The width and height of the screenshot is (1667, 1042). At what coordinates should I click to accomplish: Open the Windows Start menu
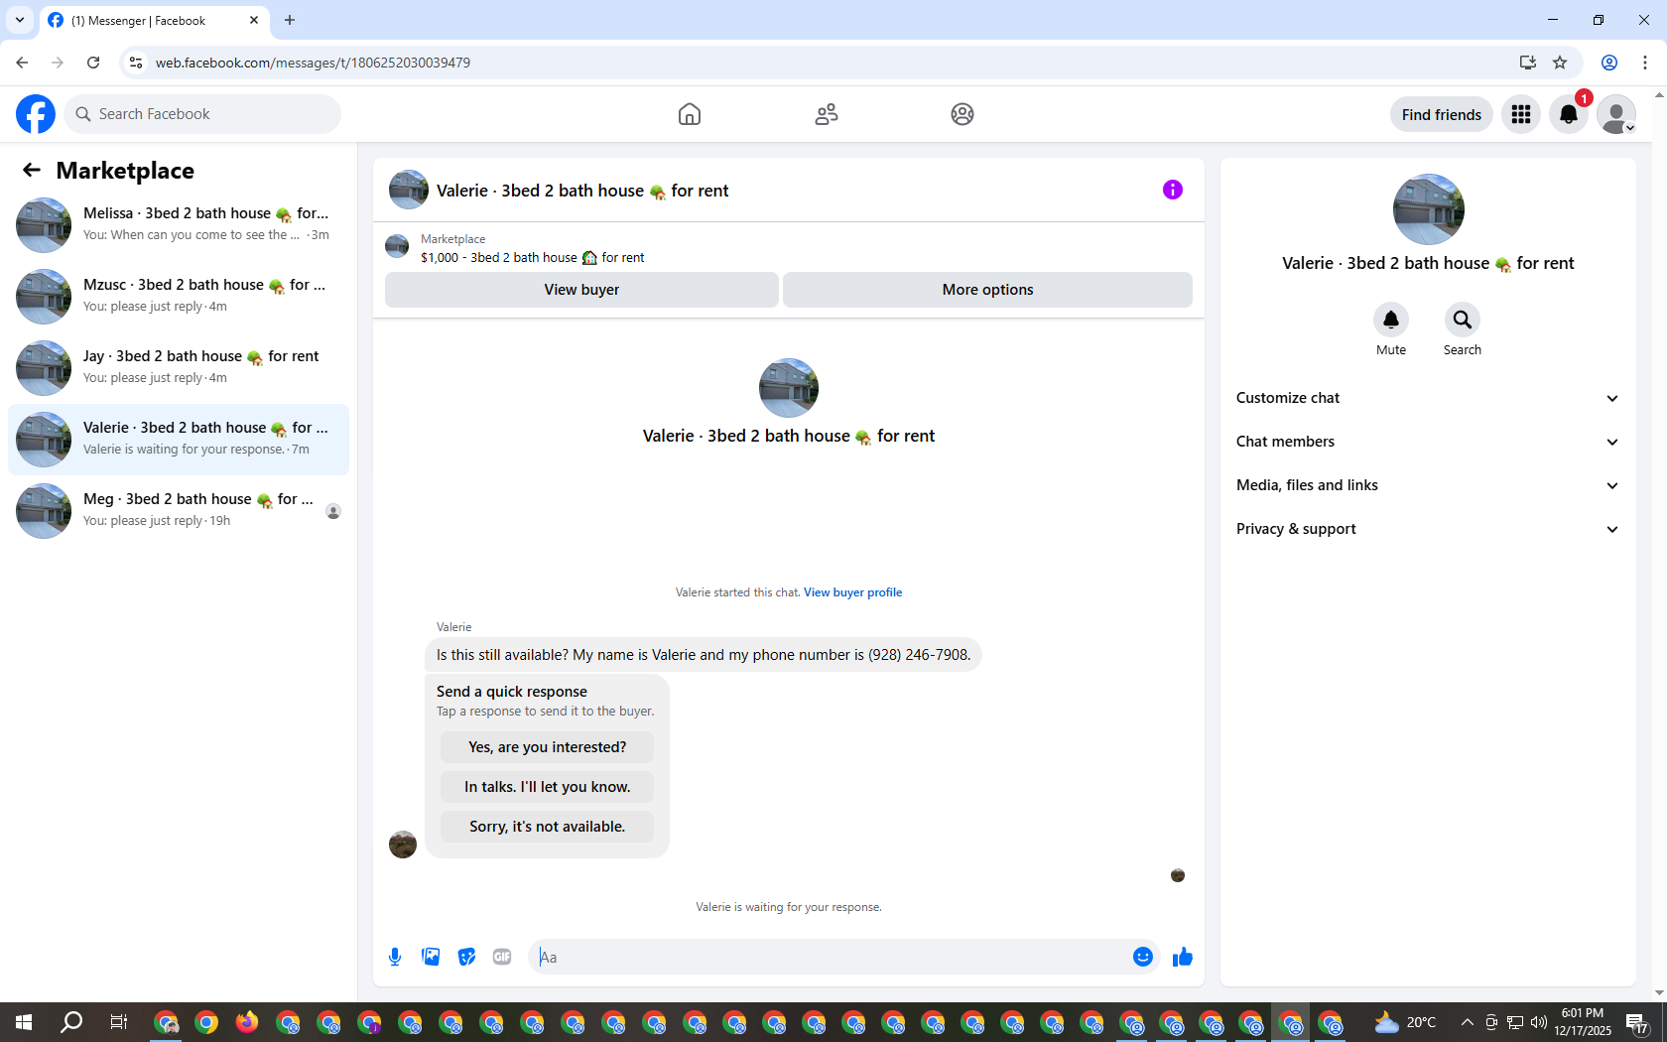(x=24, y=1022)
